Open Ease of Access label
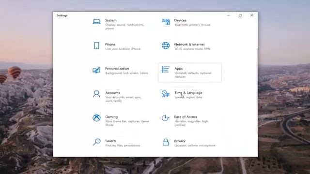The width and height of the screenshot is (310, 174). pyautogui.click(x=186, y=117)
